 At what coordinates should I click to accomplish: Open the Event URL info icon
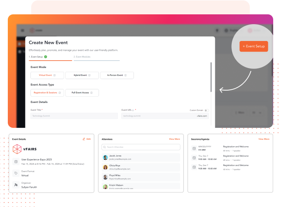(x=133, y=110)
